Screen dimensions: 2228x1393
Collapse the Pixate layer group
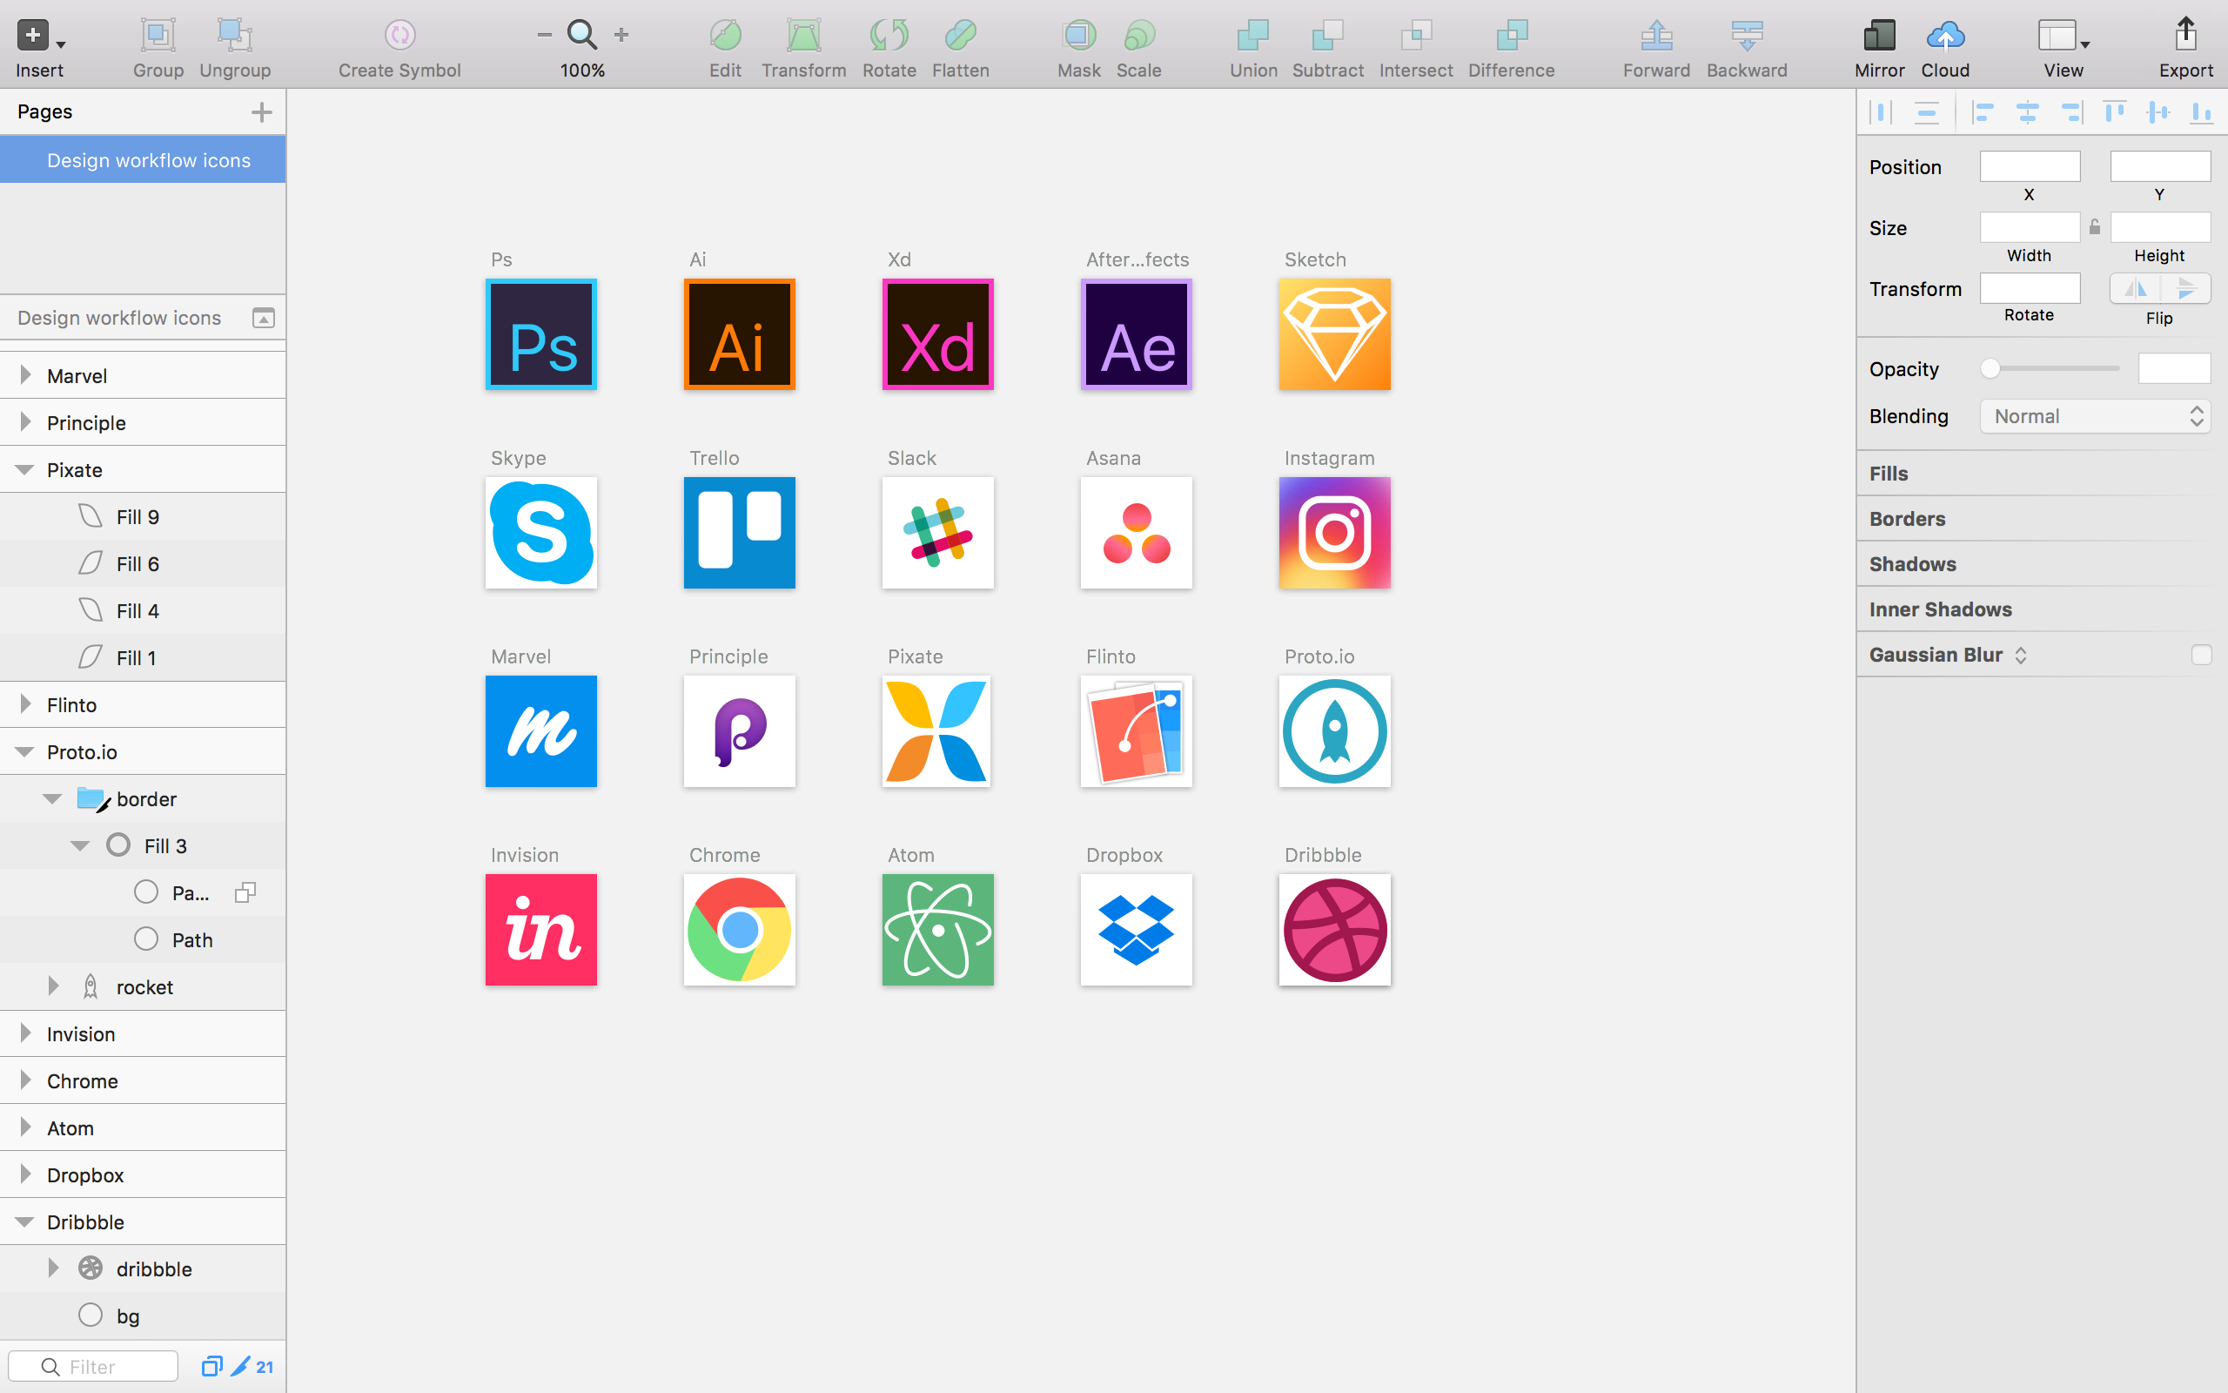(25, 470)
